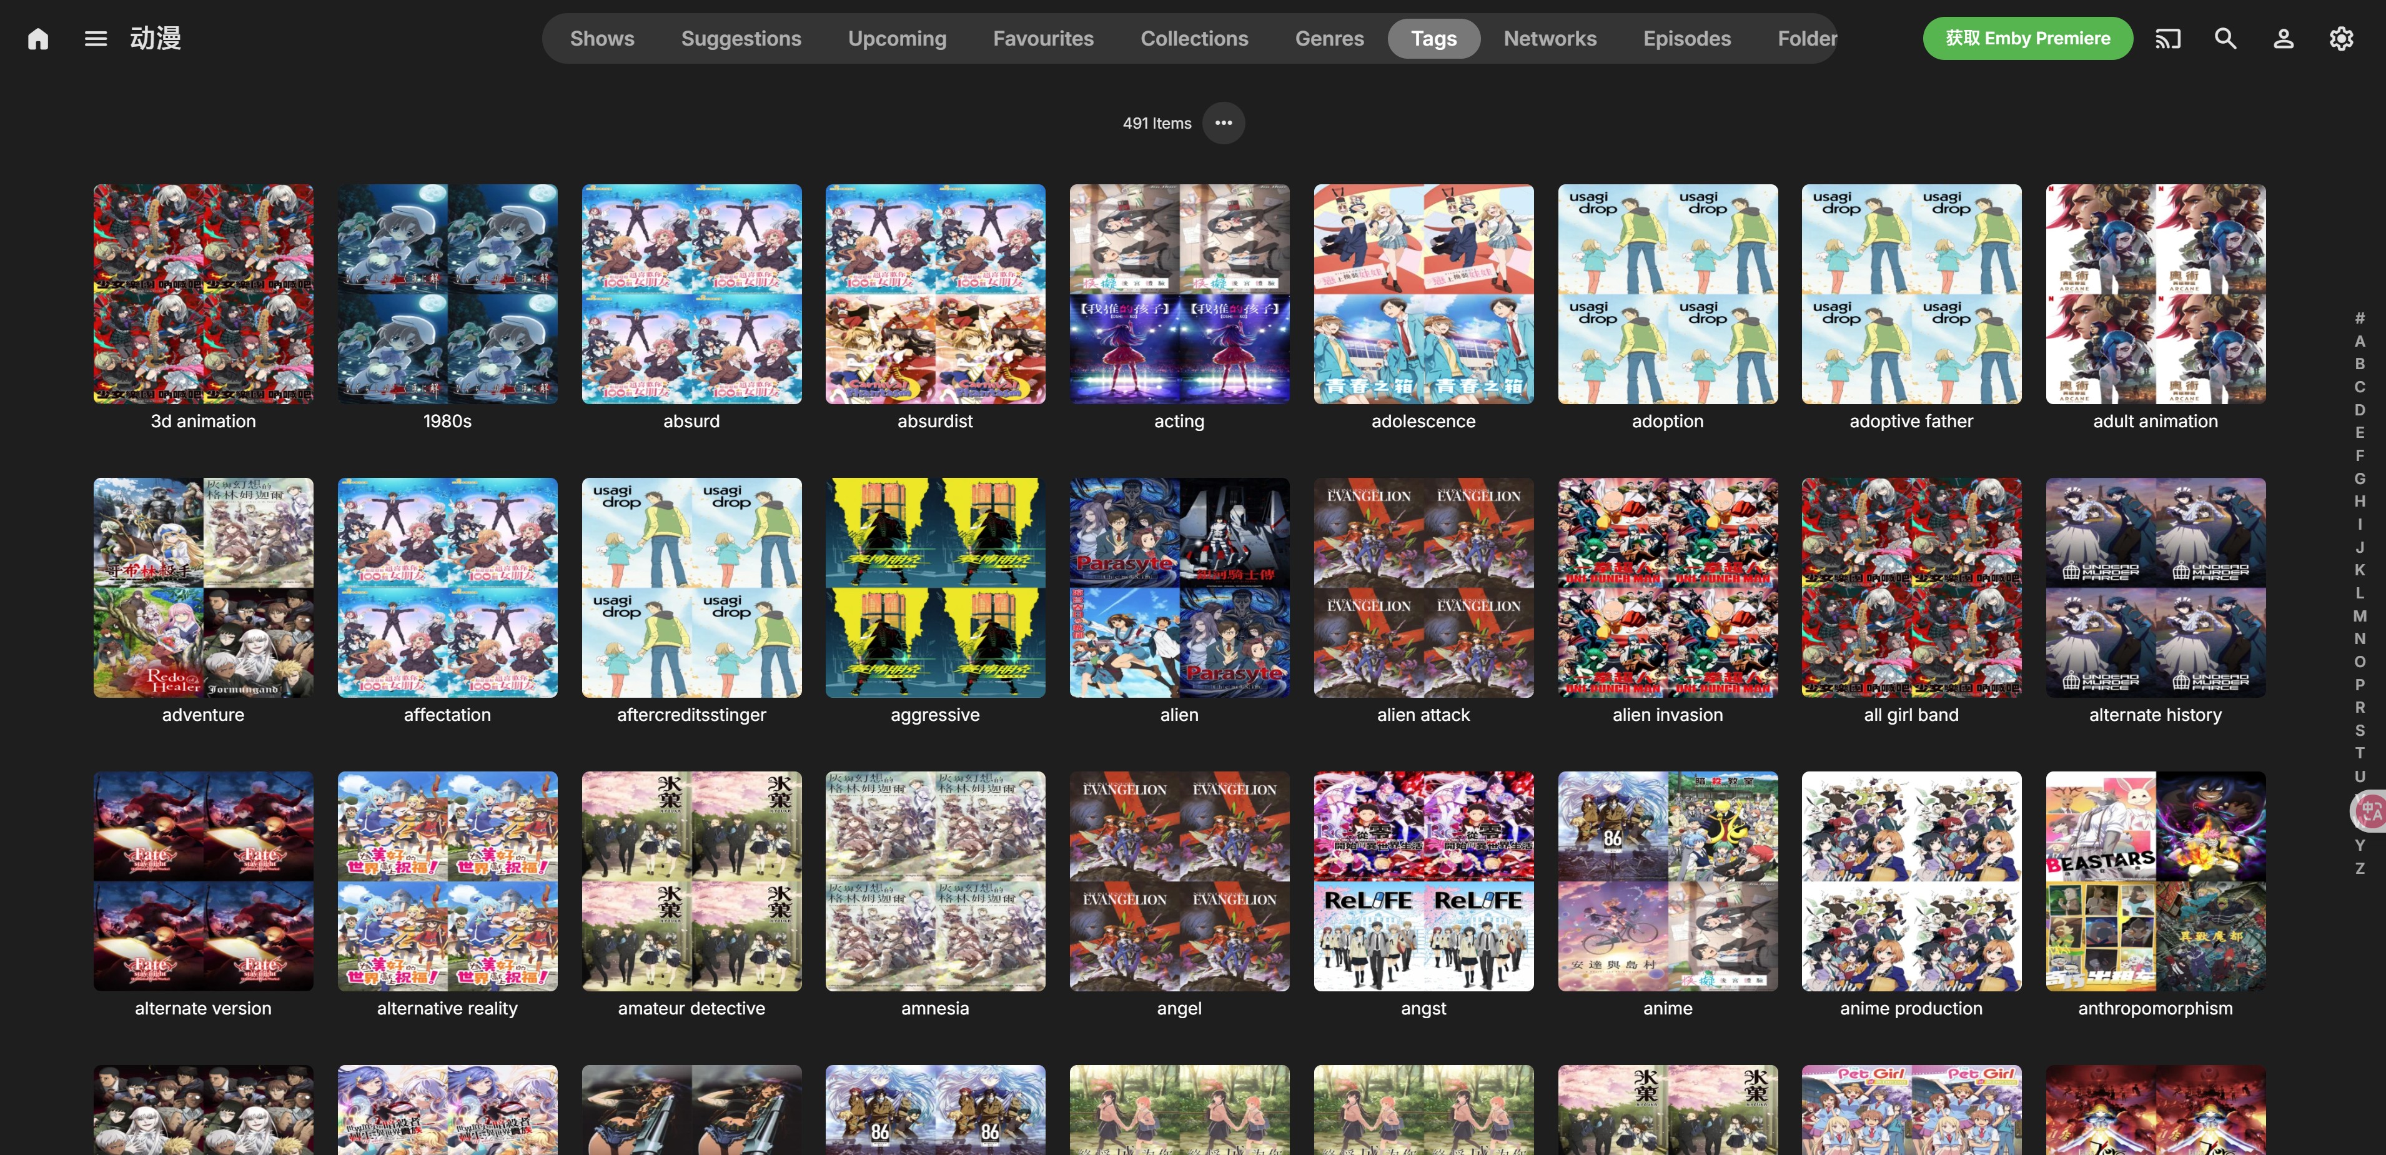Jump to letter D in alphabet index
This screenshot has width=2386, height=1155.
(2359, 409)
